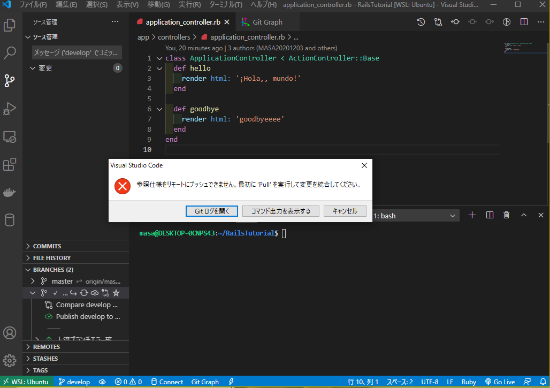
Task: Open the Search view in activity bar
Action: coord(10,52)
